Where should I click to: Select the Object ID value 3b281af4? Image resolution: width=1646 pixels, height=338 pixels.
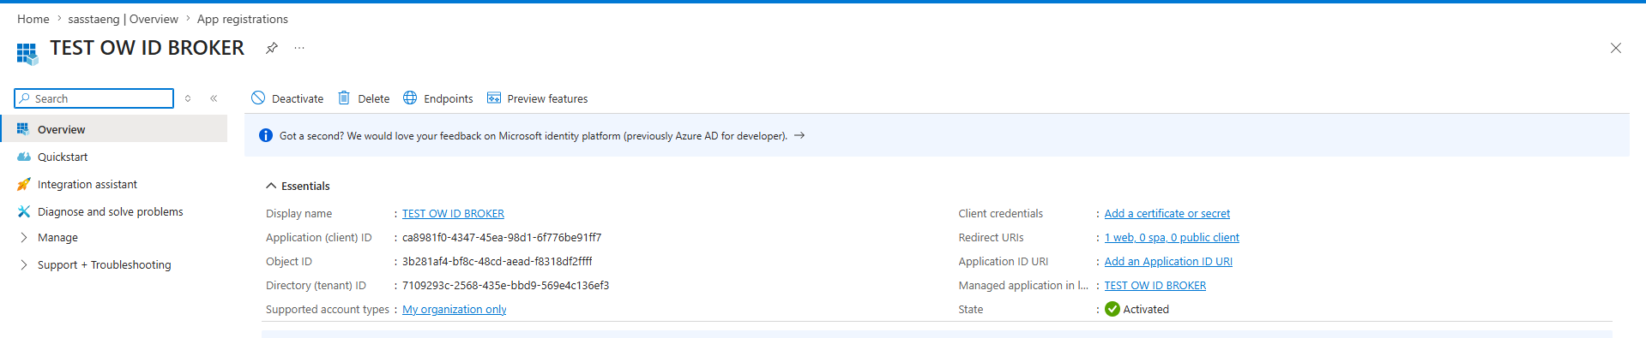497,262
